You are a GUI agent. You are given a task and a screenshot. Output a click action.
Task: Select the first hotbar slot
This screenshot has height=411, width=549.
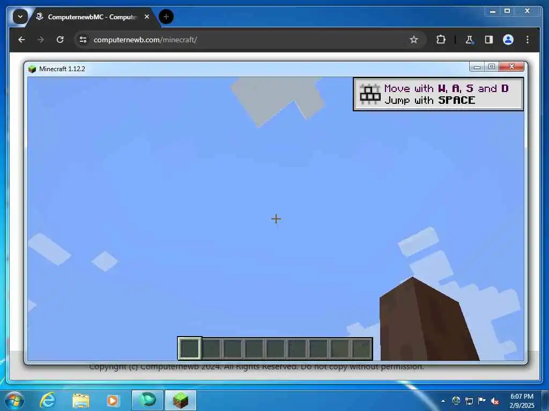[x=189, y=348]
